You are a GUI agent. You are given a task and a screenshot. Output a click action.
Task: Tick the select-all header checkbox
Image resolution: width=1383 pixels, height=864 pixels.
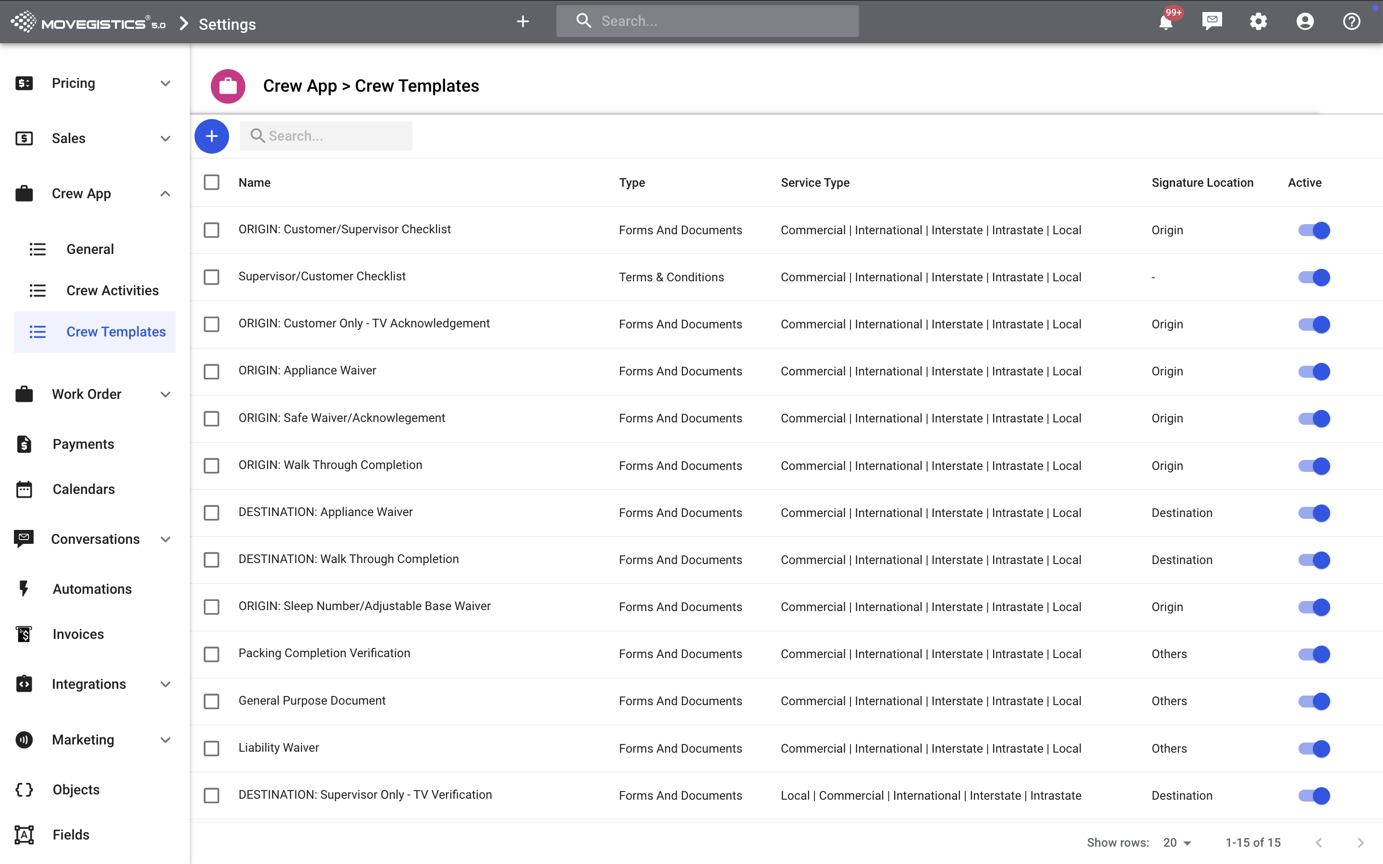click(211, 182)
